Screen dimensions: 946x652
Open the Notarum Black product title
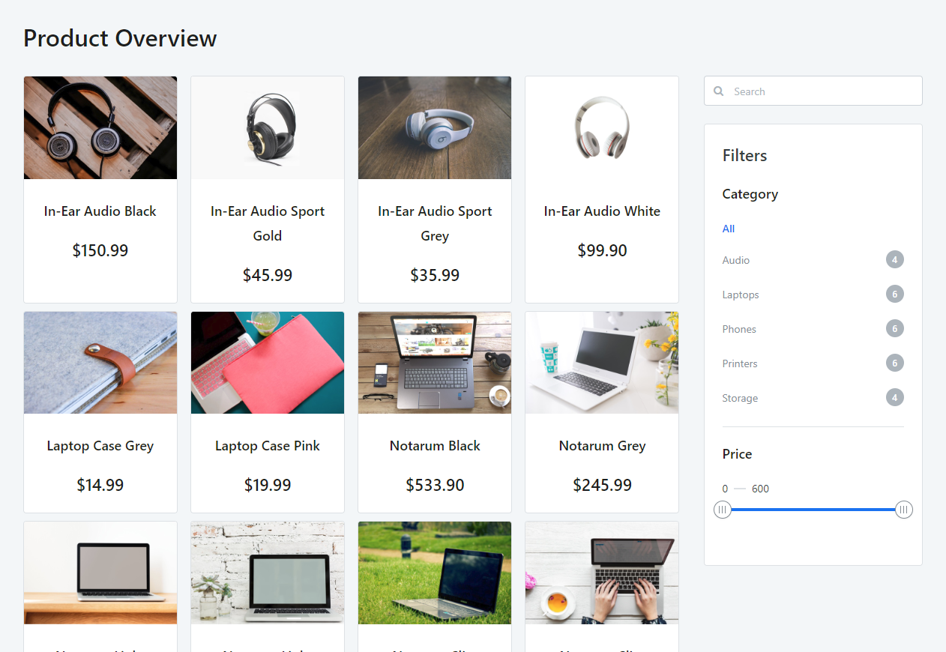tap(435, 446)
